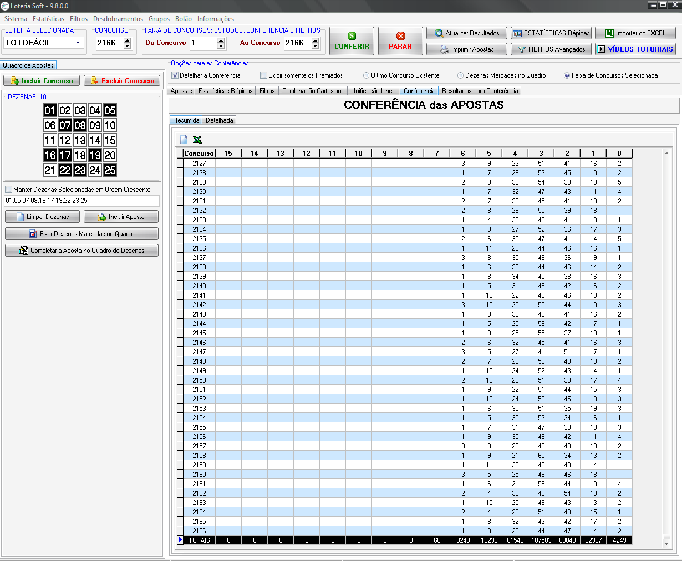Click the Ao Concurso input field
Screen dimensions: 682x561
coord(298,43)
